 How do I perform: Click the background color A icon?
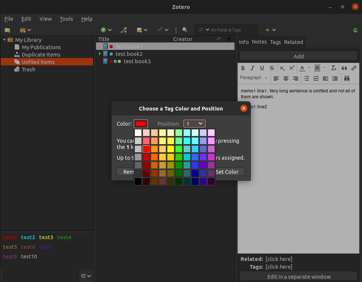[317, 68]
